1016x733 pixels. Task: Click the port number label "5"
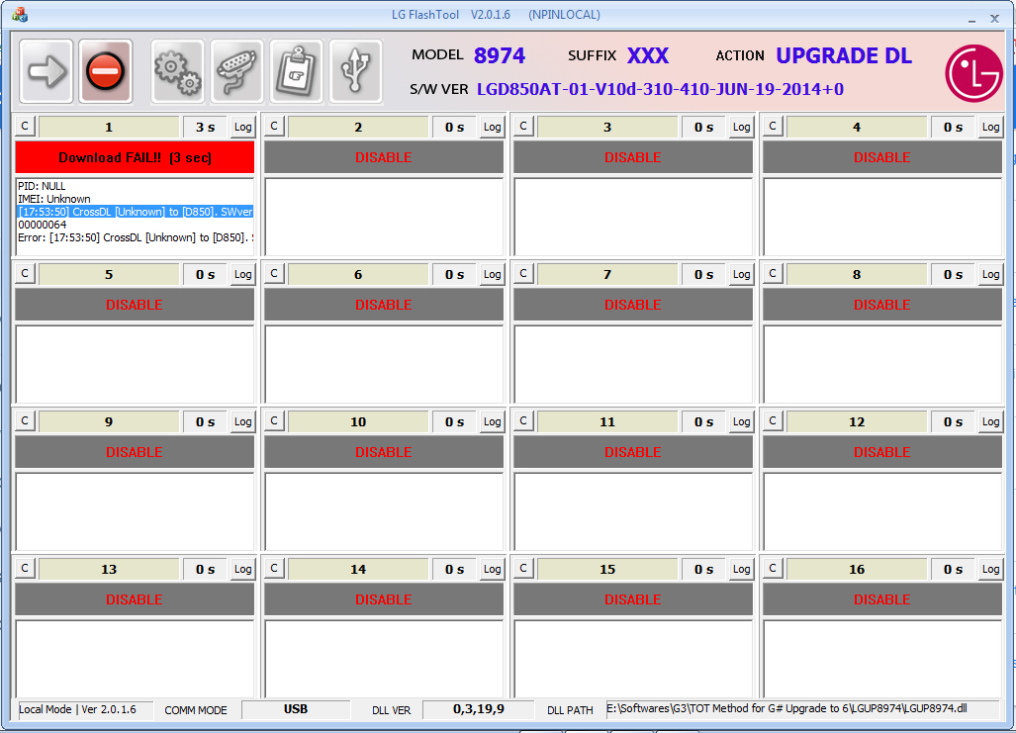[109, 274]
